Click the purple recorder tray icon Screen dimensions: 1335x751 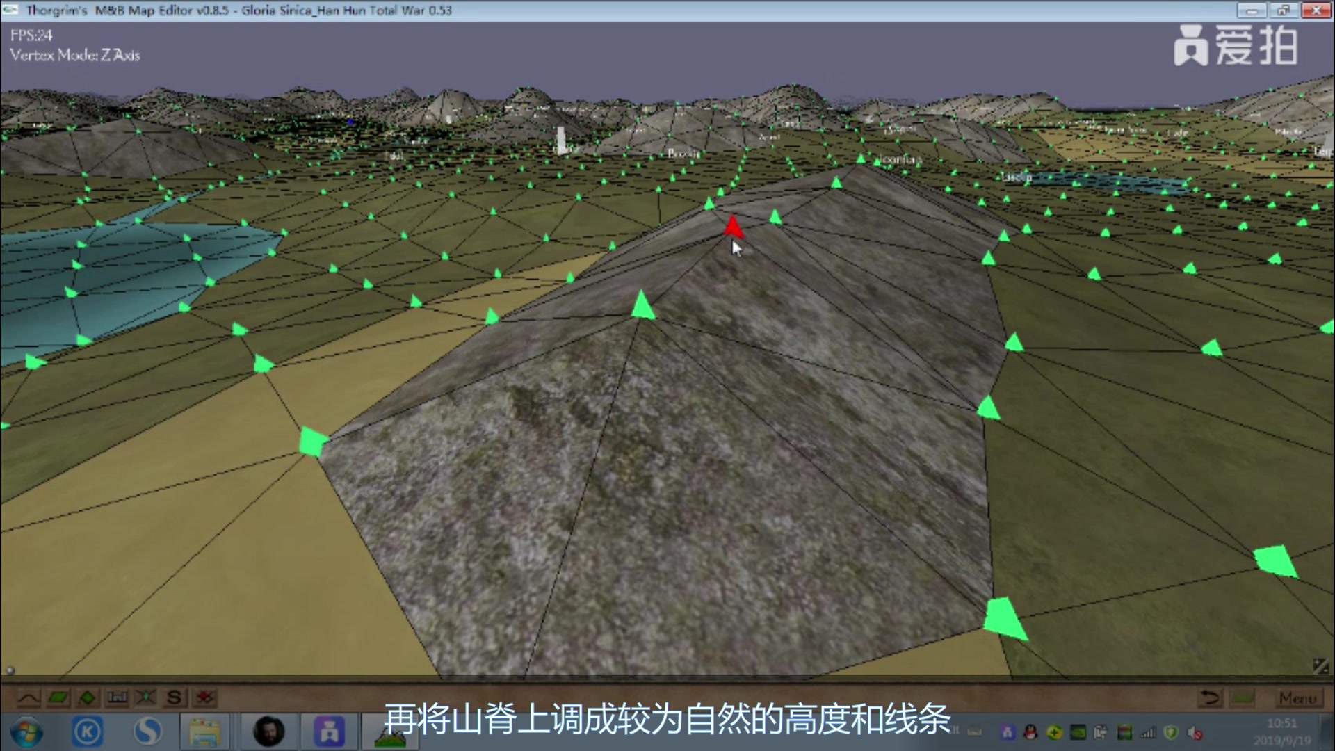[1008, 732]
